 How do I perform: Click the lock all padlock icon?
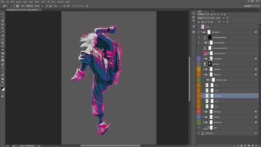point(212,22)
